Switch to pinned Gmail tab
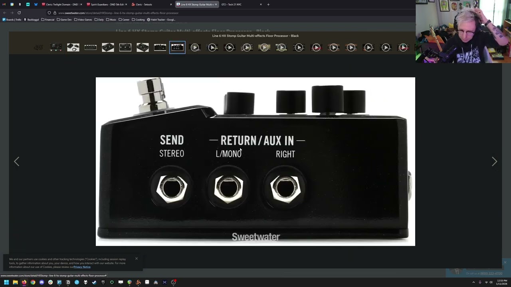511x287 pixels. pyautogui.click(x=4, y=4)
